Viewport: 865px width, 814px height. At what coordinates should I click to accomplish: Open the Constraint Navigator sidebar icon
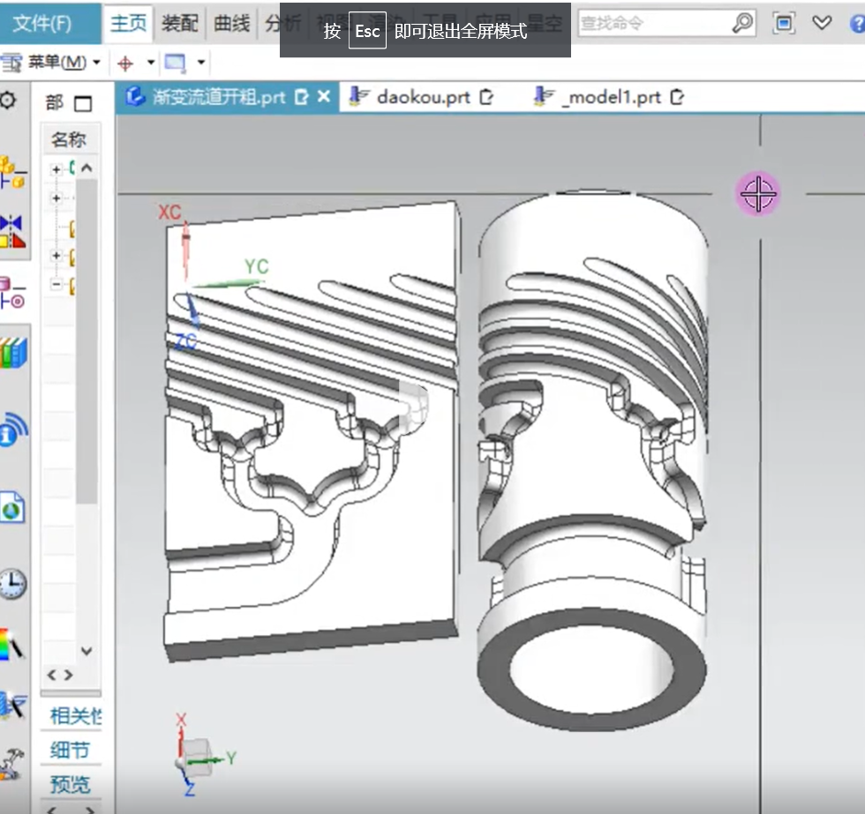[12, 231]
